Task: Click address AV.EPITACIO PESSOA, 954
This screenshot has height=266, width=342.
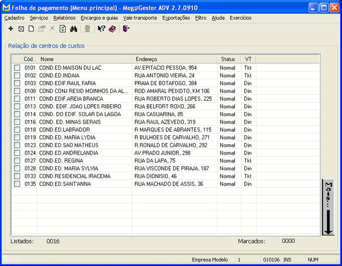Action: (166, 68)
